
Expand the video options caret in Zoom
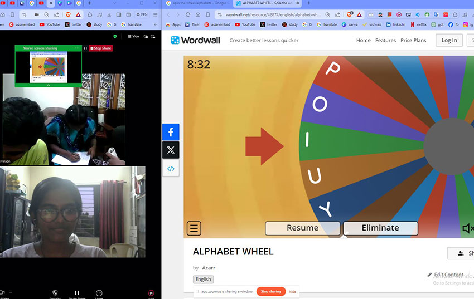click(x=11, y=292)
